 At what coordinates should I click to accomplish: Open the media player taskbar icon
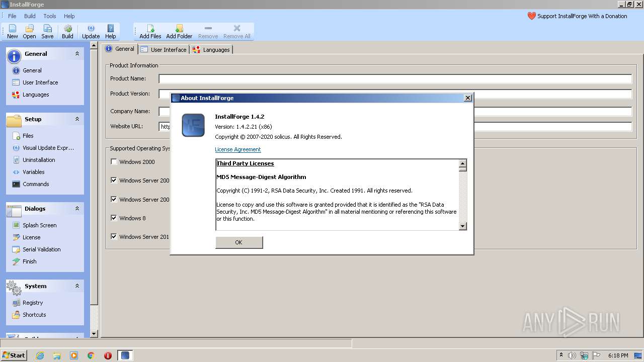click(x=74, y=355)
